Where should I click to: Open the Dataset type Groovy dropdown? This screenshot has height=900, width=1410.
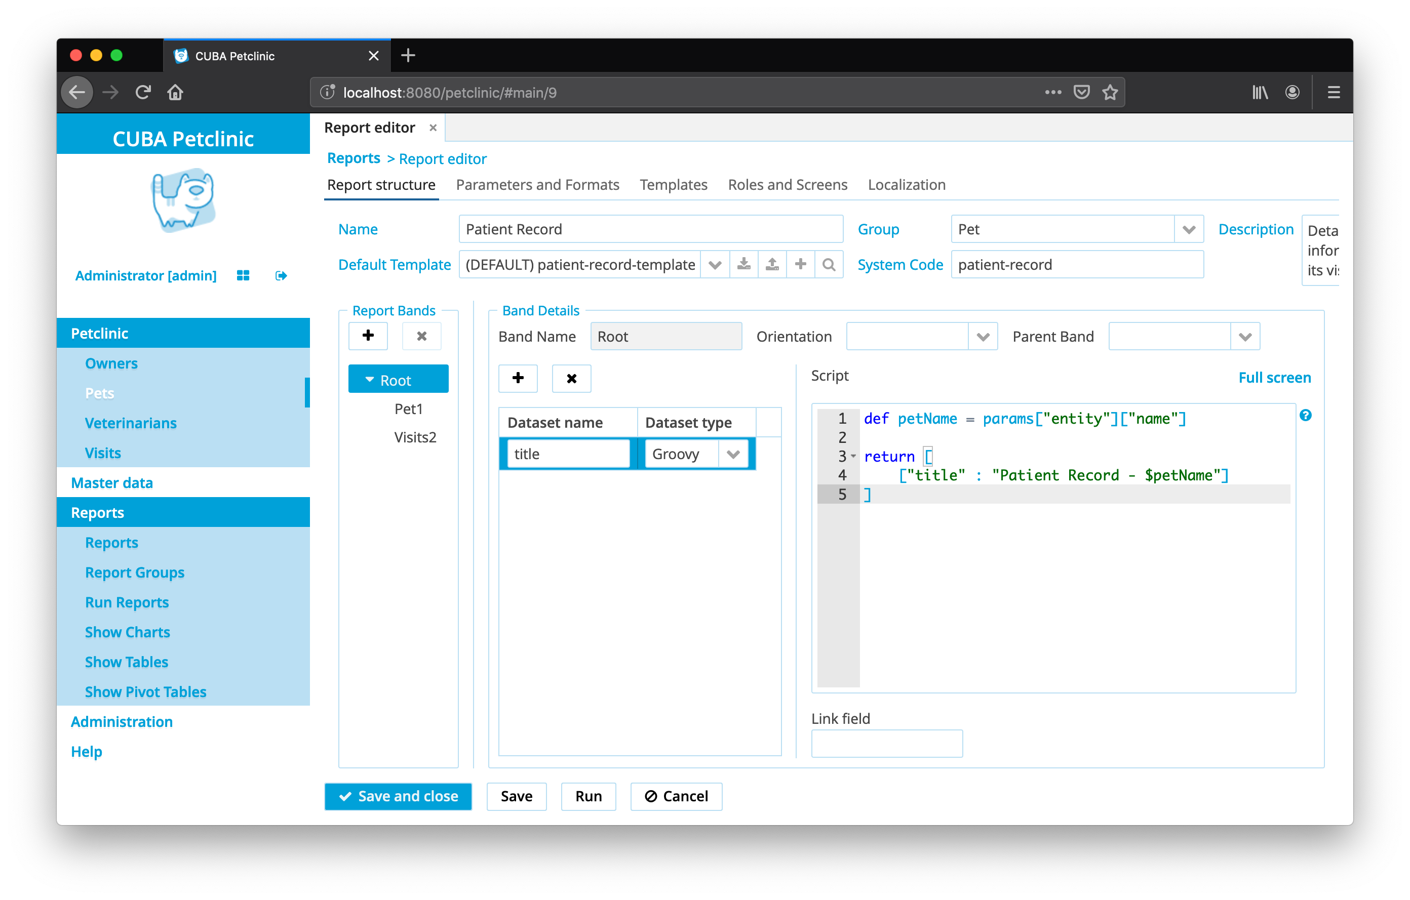tap(733, 454)
